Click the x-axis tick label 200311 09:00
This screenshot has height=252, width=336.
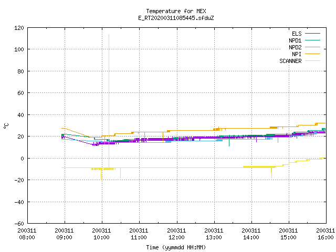click(x=64, y=234)
